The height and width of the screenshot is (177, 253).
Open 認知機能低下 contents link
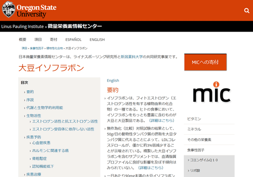tap(43, 166)
